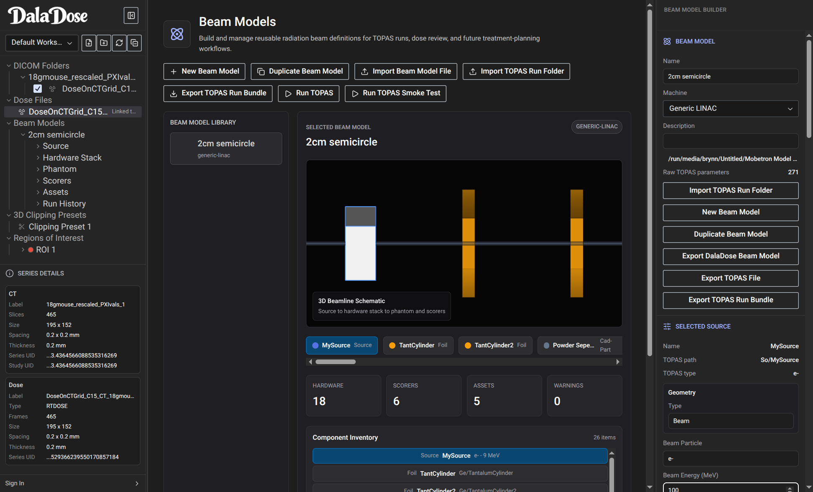Uncheck the DoseOnCTGrid_C1 checkbox in DICOM Folders
813x492 pixels.
tap(38, 89)
